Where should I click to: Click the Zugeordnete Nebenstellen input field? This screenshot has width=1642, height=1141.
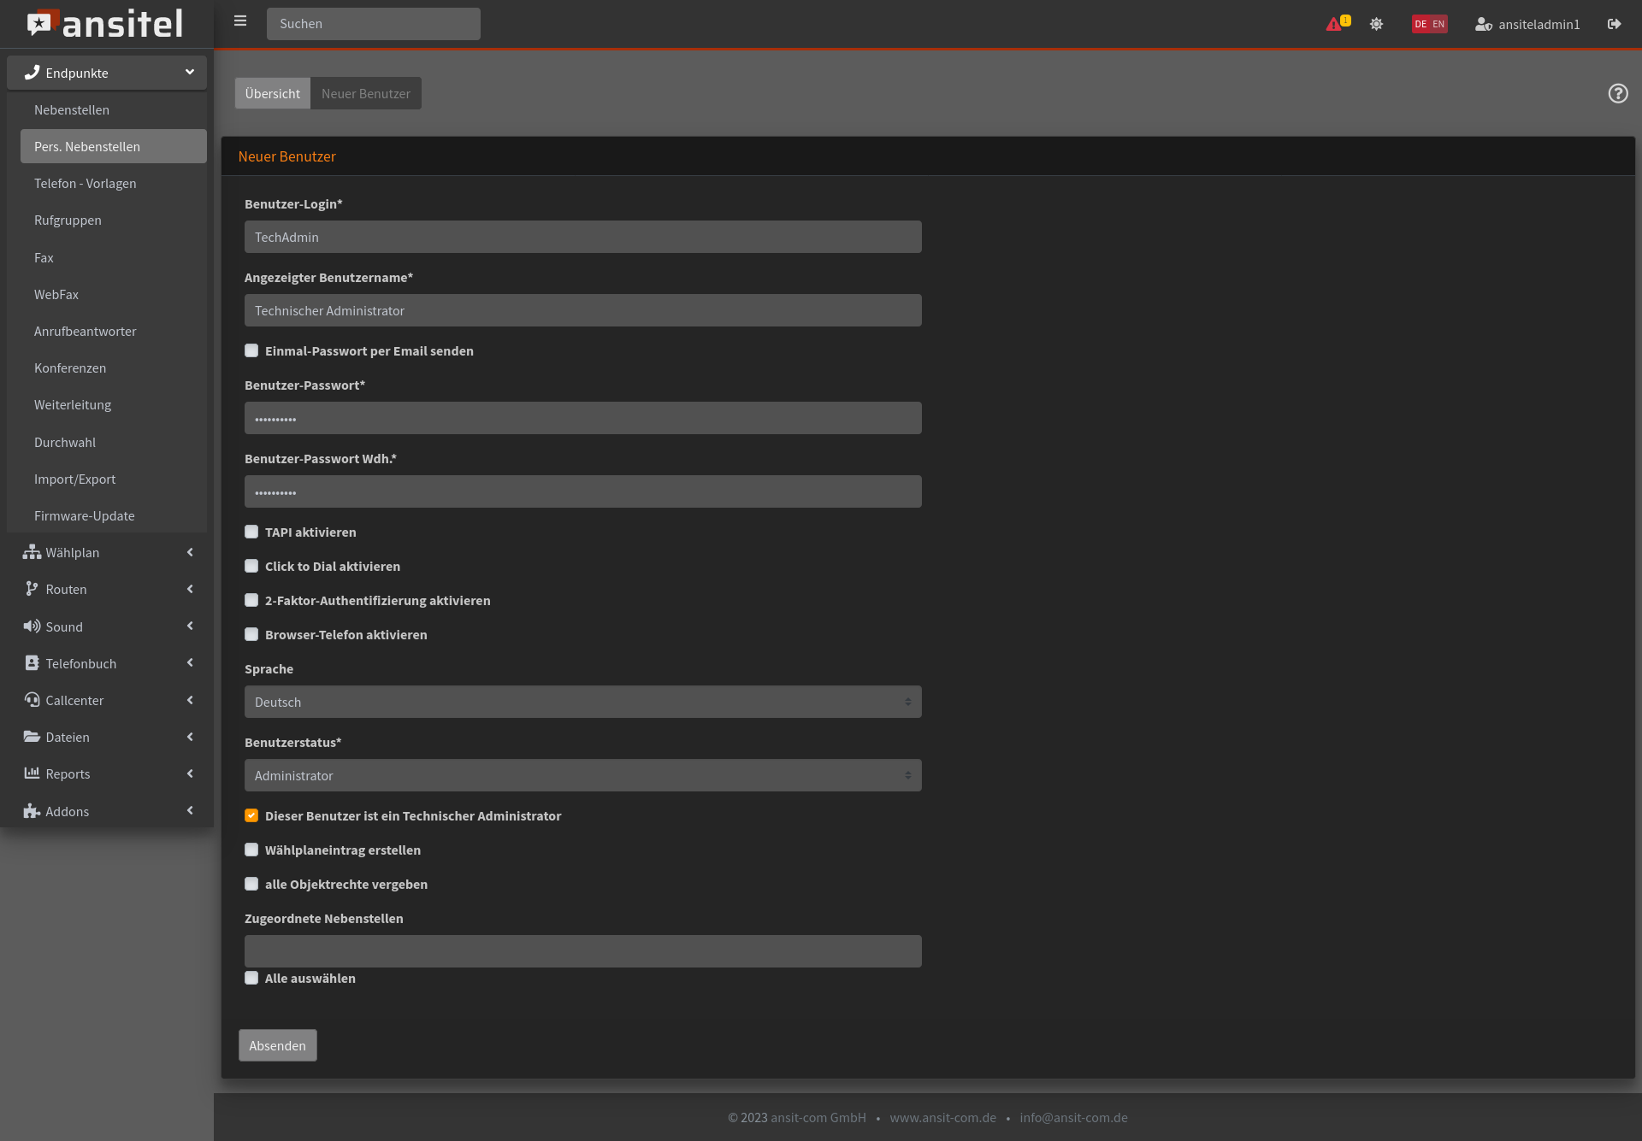click(582, 950)
